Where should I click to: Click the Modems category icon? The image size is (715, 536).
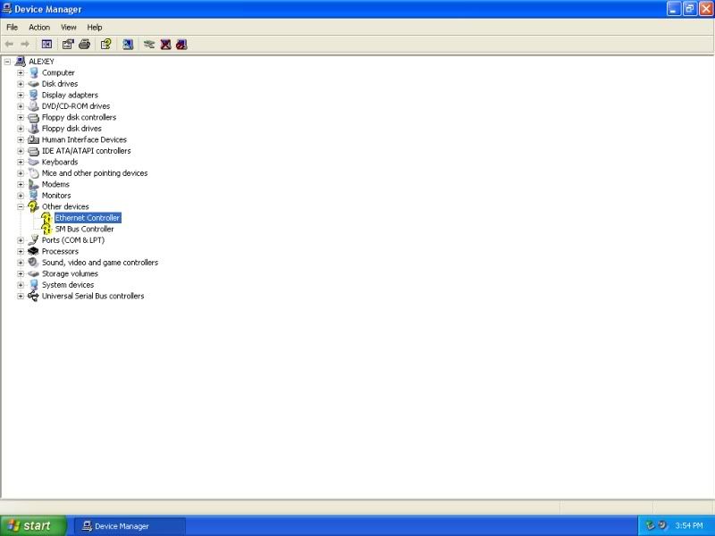pyautogui.click(x=33, y=184)
